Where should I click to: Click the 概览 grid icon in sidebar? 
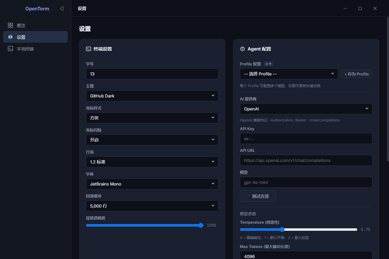click(10, 25)
